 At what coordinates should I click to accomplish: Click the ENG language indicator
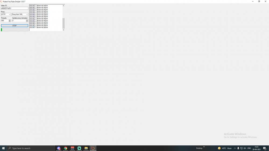pyautogui.click(x=249, y=148)
